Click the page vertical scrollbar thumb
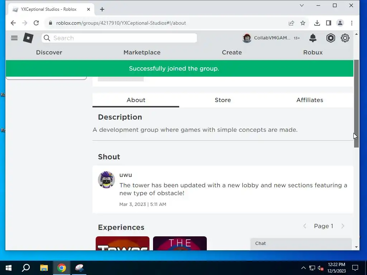Viewport: 367px width, 275px height. pyautogui.click(x=356, y=103)
